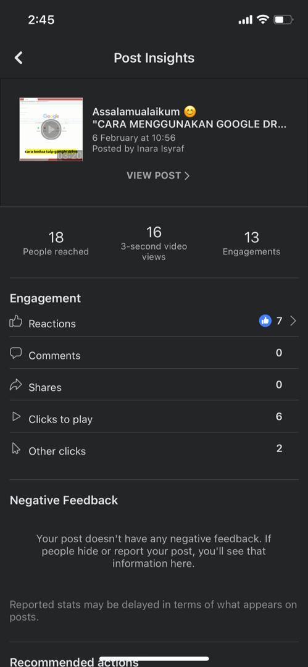The width and height of the screenshot is (308, 667).
Task: Tap the battery indicator in status bar
Action: 284,20
